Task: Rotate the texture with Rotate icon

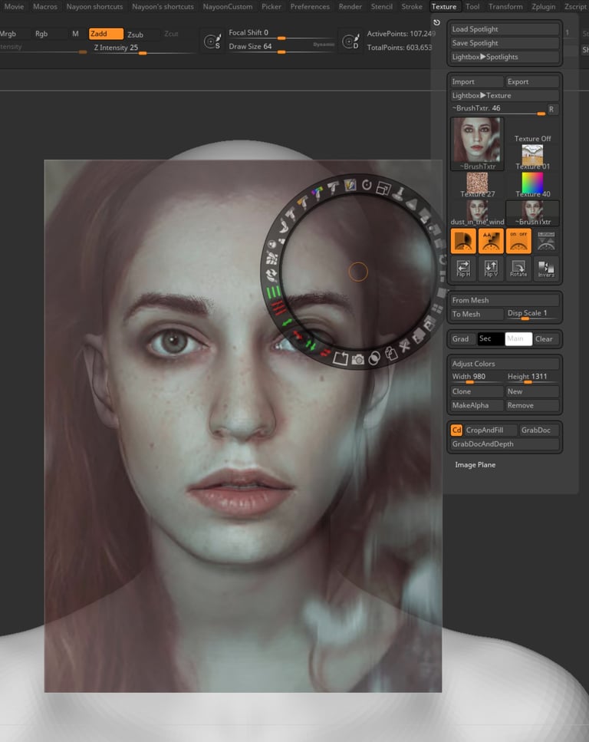Action: point(518,269)
